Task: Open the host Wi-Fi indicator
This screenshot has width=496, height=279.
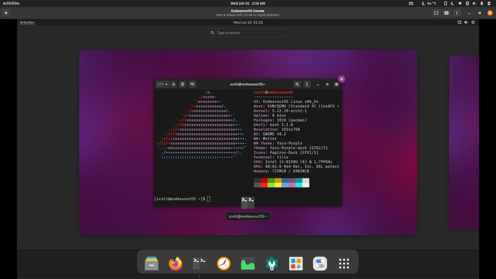Action: point(460,3)
